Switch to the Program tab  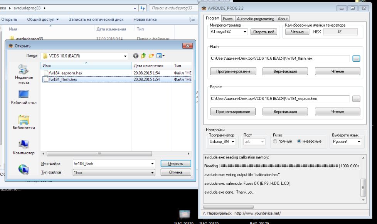[212, 18]
